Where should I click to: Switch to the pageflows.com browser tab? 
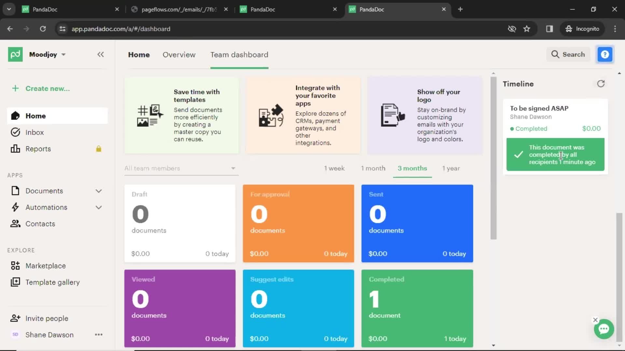pos(179,9)
